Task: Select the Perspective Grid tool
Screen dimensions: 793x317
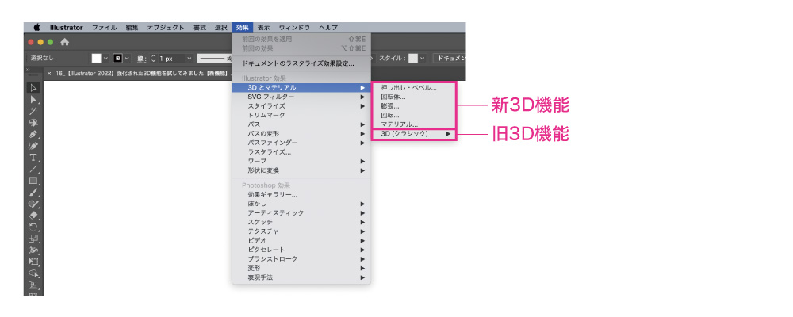Action: 33,285
